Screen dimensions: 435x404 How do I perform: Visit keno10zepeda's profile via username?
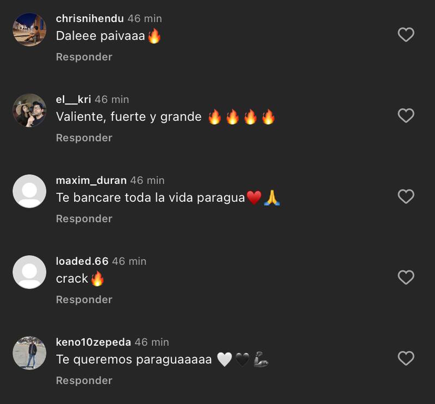(x=93, y=342)
